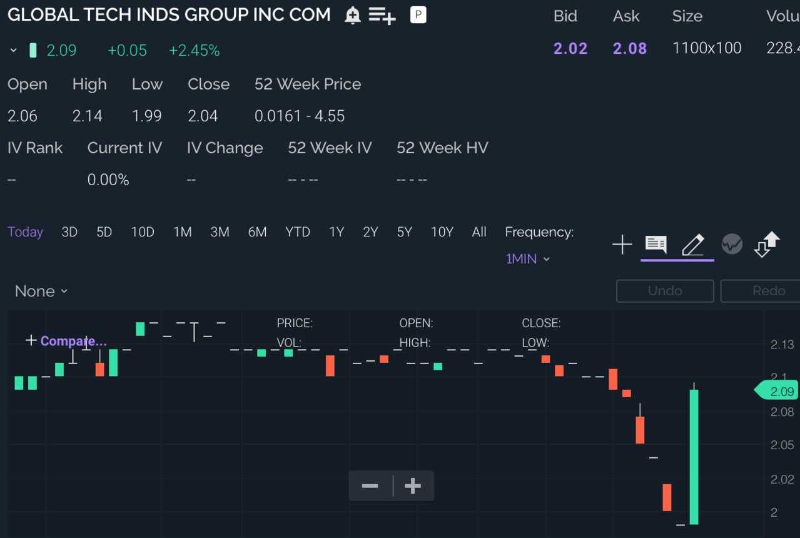Click the GLOBAL TECH INDS GROUP INC COM title
The width and height of the screenshot is (800, 538).
[169, 15]
